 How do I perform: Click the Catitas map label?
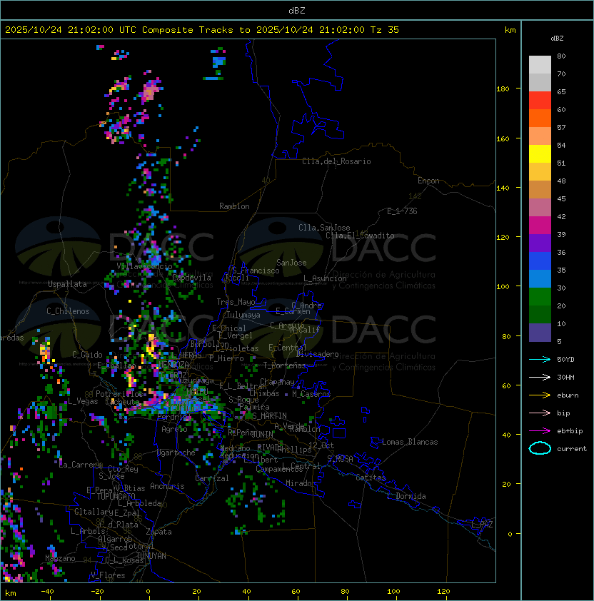[x=371, y=478]
